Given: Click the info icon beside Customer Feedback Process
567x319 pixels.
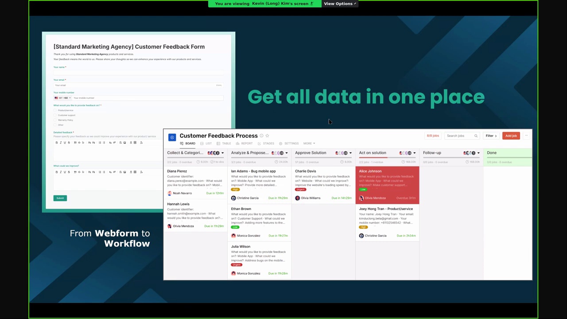Looking at the screenshot, I should [x=261, y=136].
